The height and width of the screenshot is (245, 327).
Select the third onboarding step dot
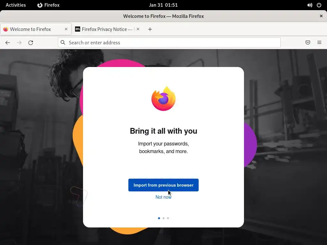tap(168, 218)
